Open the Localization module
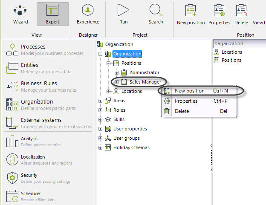 pos(39,159)
